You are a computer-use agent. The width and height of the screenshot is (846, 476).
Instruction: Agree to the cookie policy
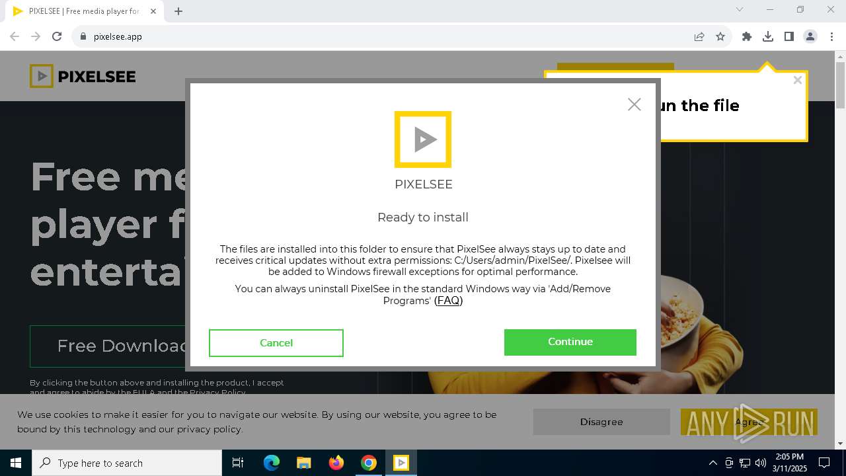[749, 422]
